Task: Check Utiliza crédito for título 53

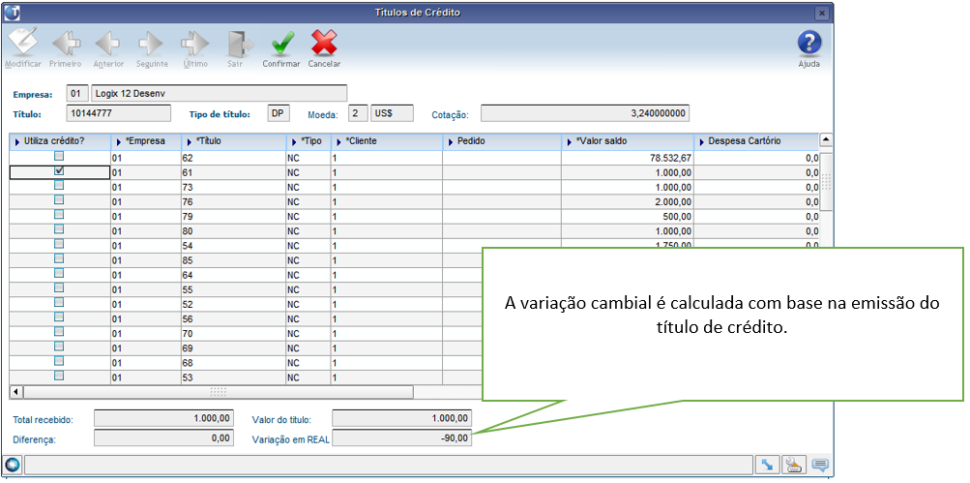Action: [59, 376]
